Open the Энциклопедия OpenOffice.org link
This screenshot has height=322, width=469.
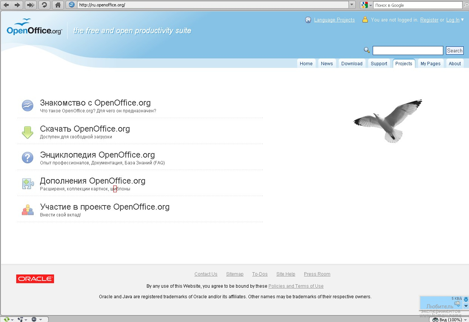[97, 155]
